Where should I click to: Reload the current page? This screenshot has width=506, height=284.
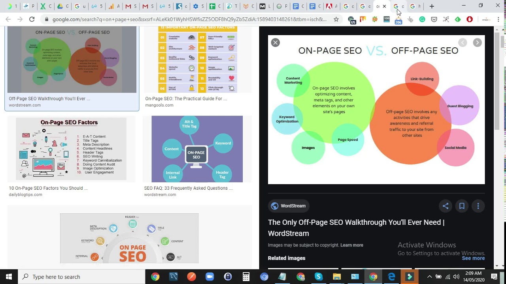click(x=32, y=19)
